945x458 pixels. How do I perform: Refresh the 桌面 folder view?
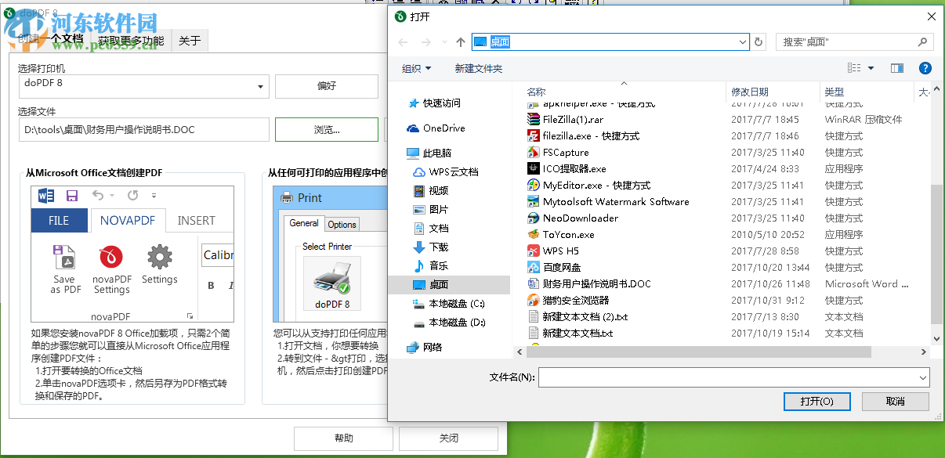tap(759, 41)
